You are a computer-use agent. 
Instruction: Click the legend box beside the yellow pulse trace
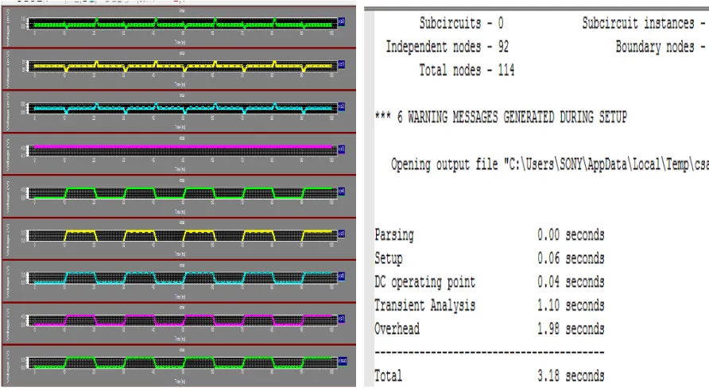click(x=342, y=234)
